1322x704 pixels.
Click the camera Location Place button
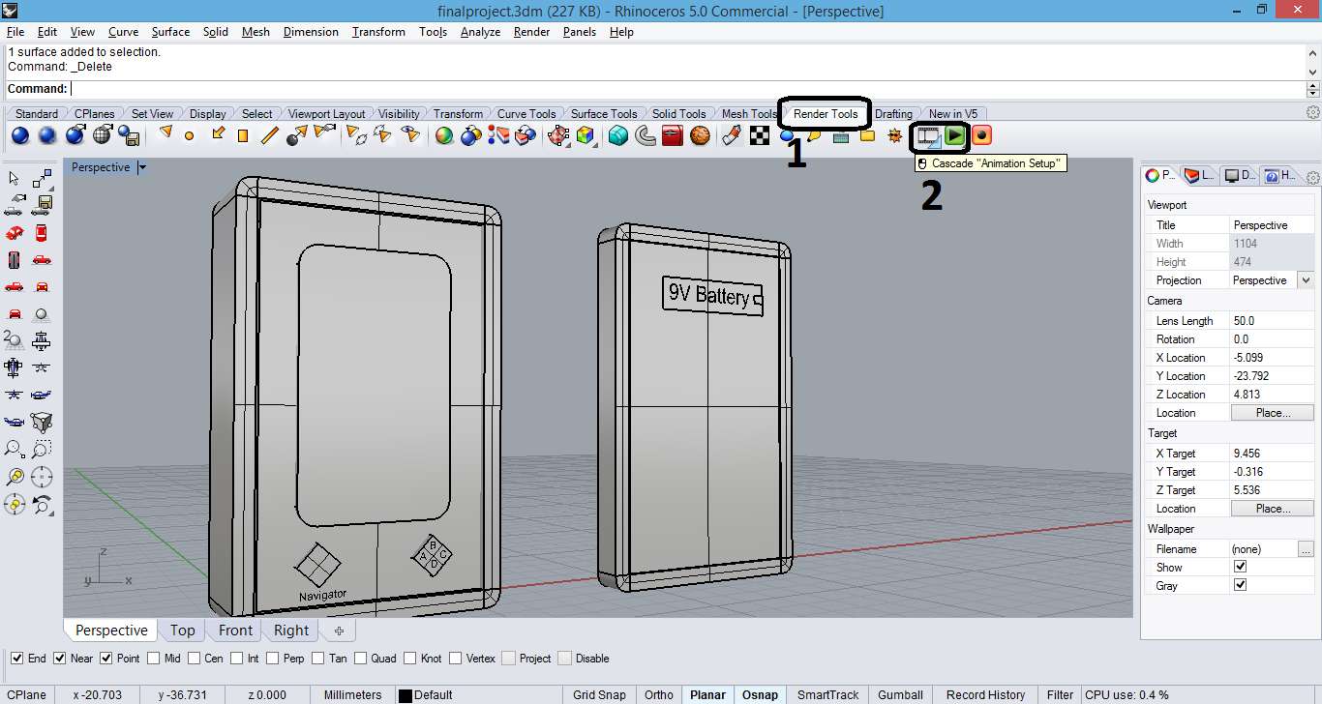[1273, 413]
